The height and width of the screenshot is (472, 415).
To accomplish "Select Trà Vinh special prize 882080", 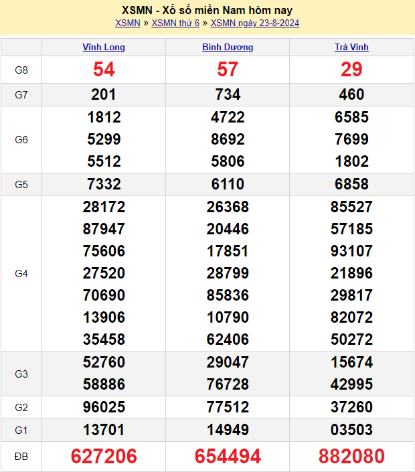I will (351, 457).
